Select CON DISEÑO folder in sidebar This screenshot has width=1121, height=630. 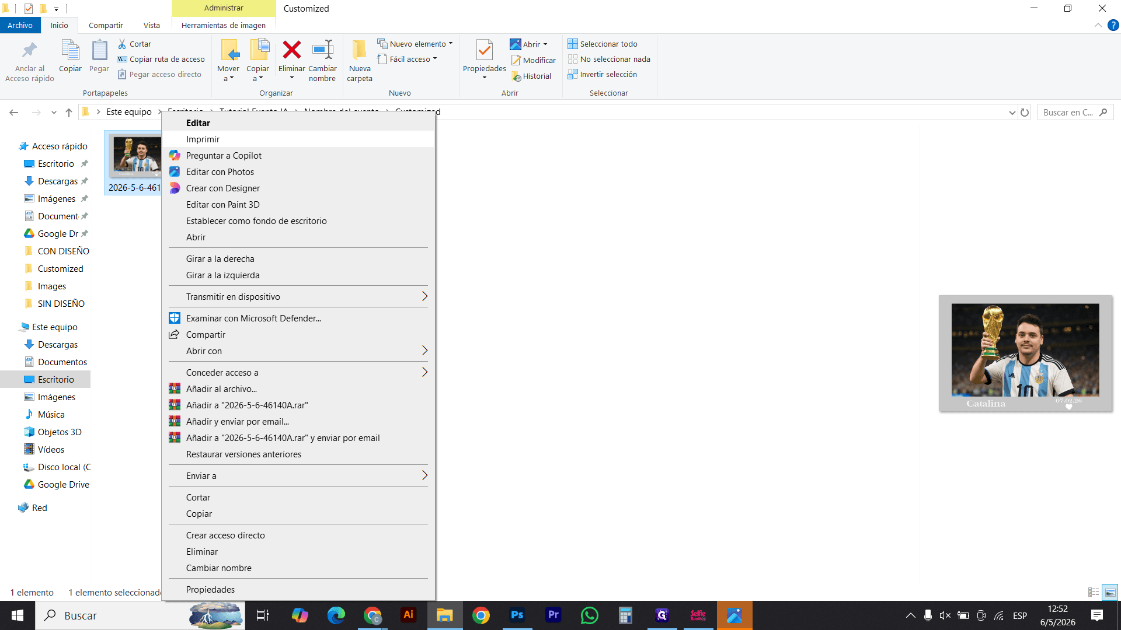point(57,251)
